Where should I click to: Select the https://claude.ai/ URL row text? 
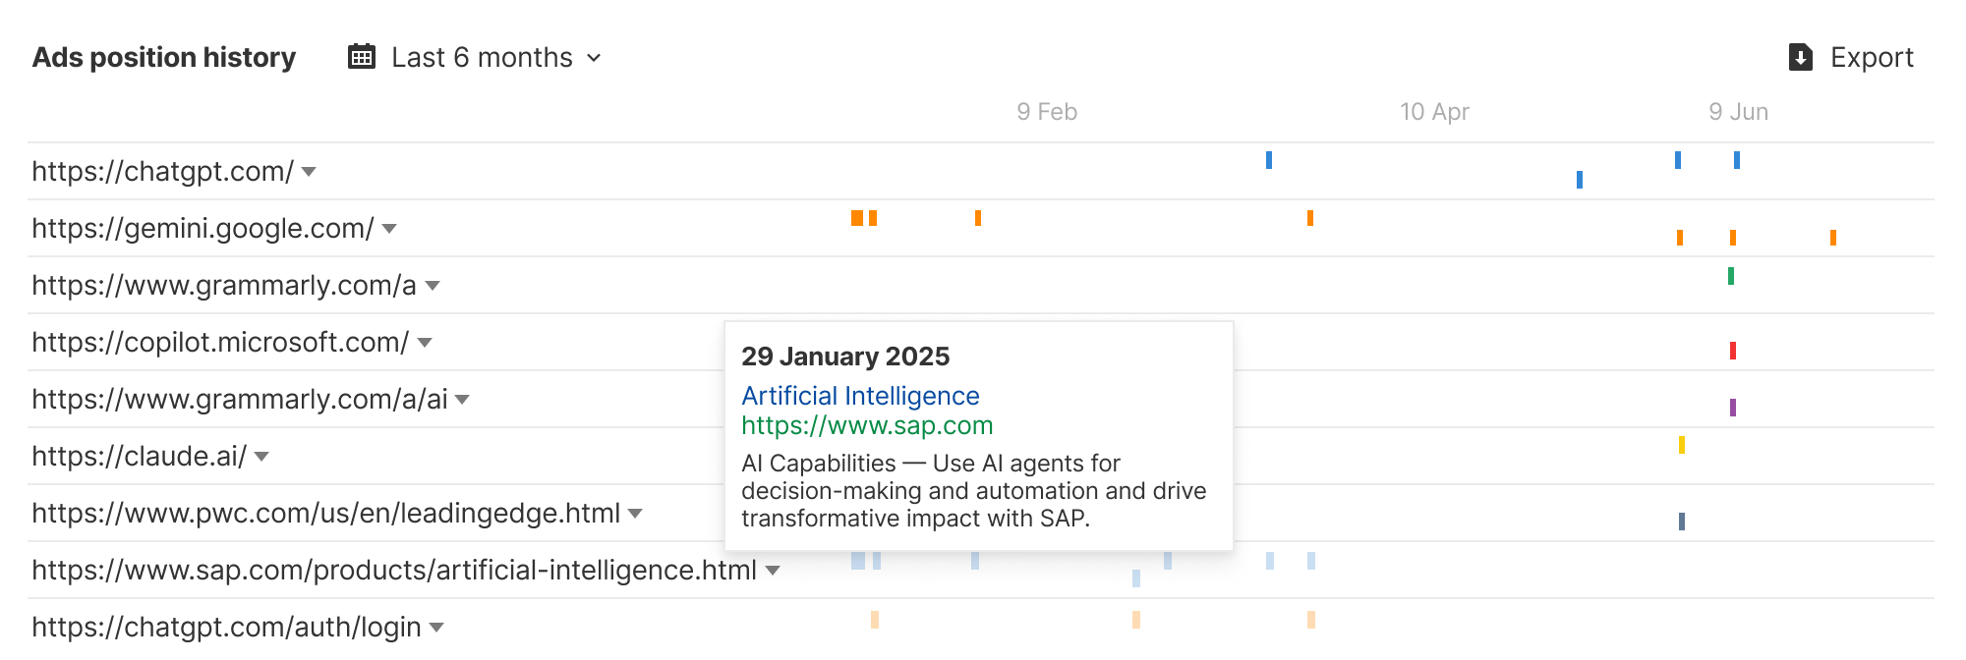pos(139,457)
